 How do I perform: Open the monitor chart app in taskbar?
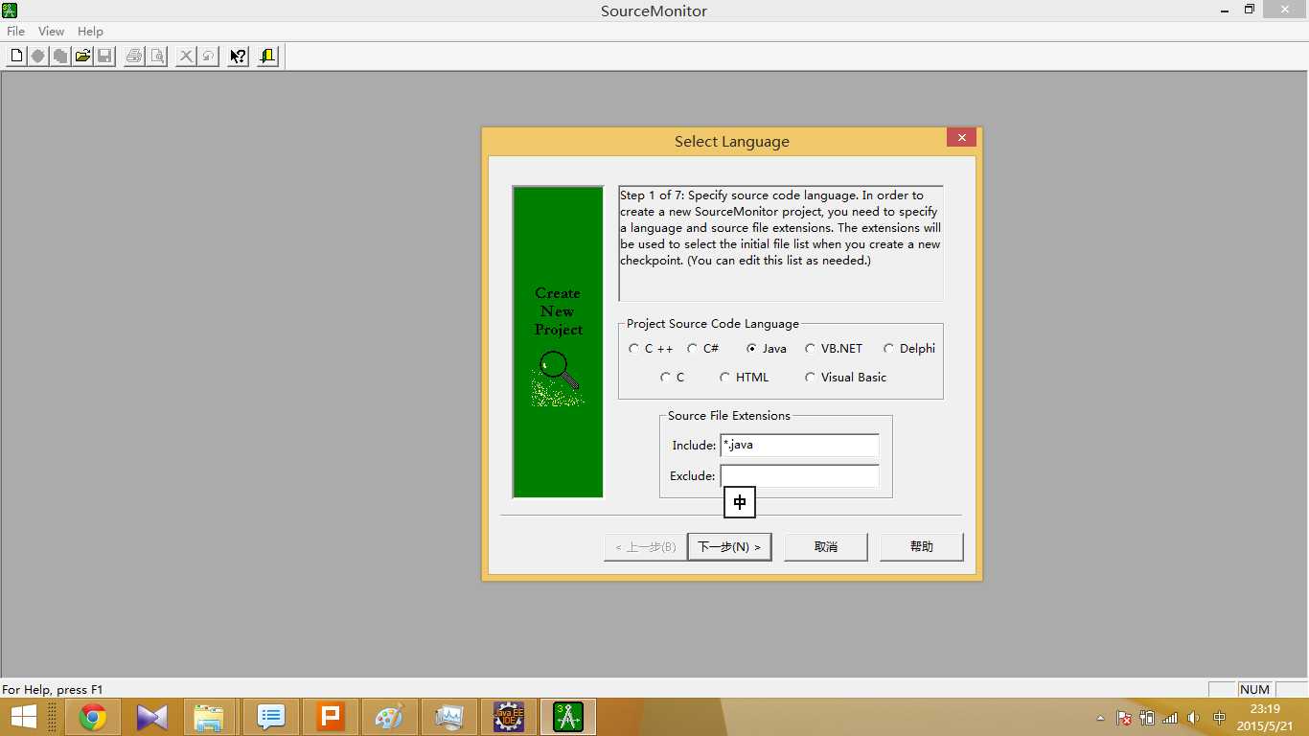(449, 717)
